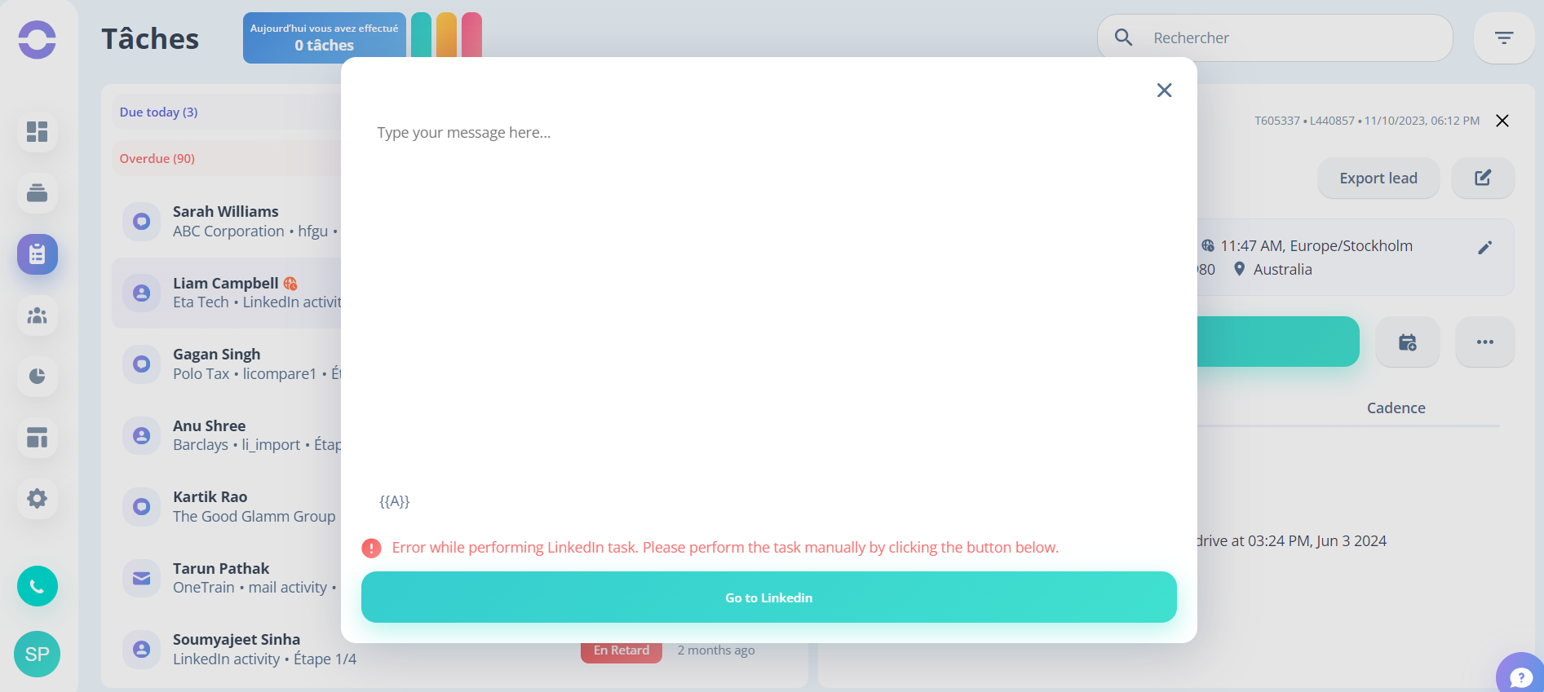Click the orange progress bar
The image size is (1544, 692).
coord(446,35)
